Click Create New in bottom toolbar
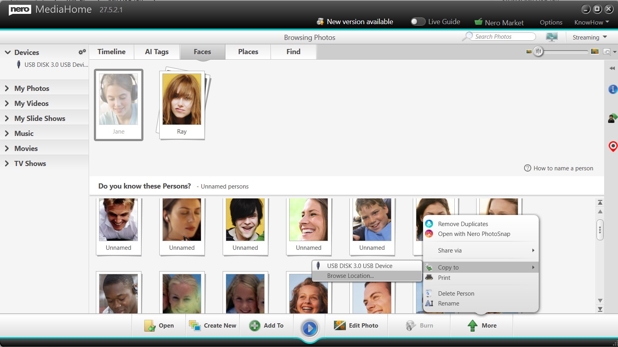Image resolution: width=618 pixels, height=347 pixels. click(x=213, y=326)
